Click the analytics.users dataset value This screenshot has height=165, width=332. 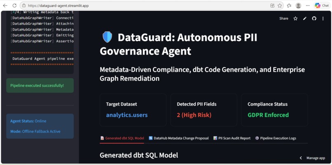point(127,115)
